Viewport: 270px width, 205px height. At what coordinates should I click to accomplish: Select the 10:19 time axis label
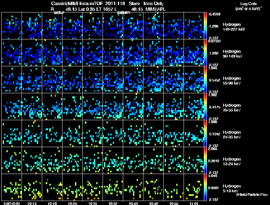click(x=52, y=204)
